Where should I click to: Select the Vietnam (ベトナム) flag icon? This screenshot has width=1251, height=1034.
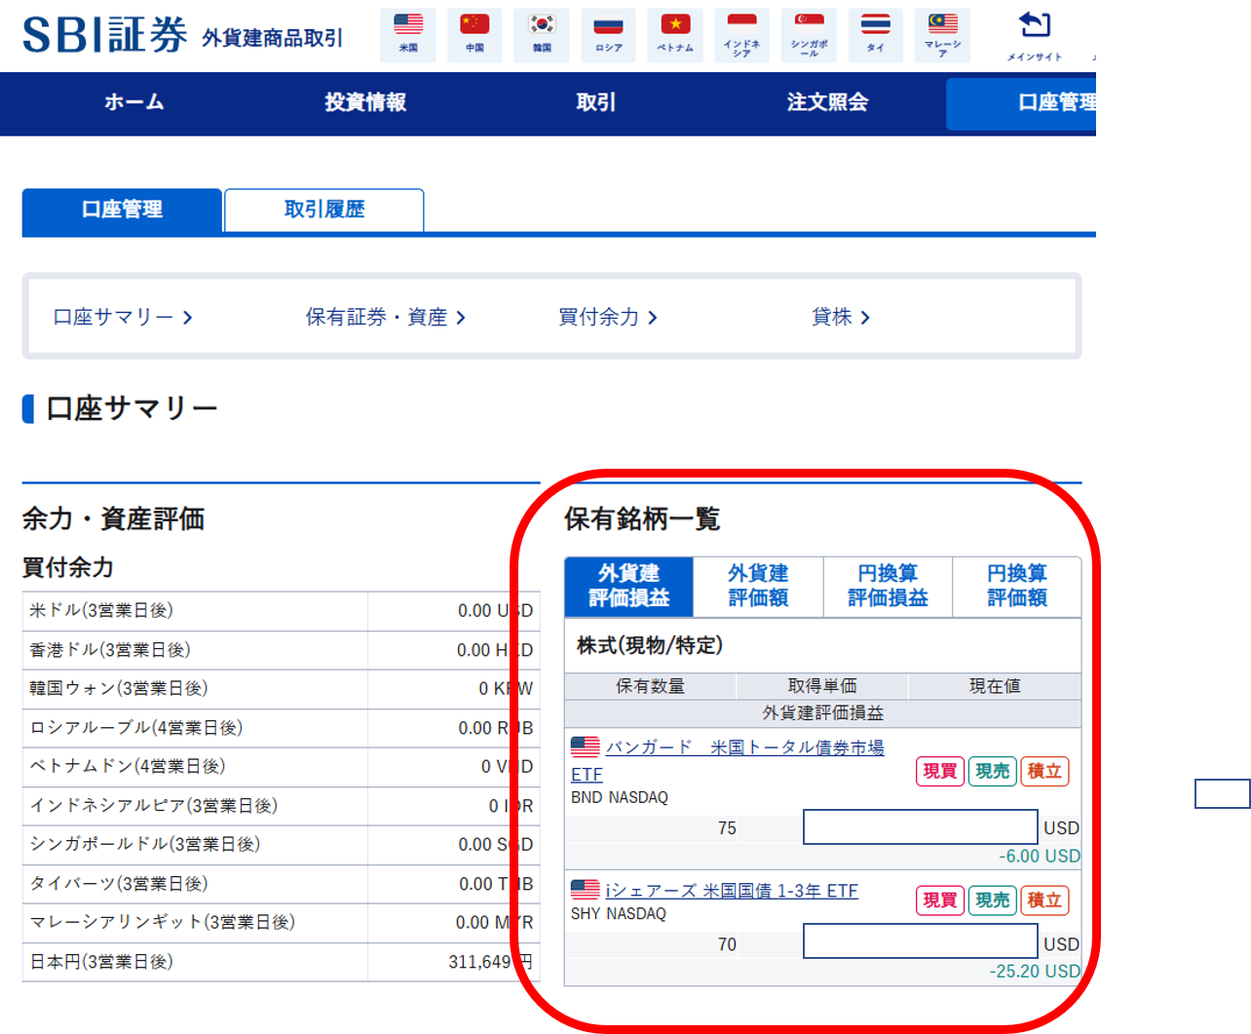tap(675, 34)
